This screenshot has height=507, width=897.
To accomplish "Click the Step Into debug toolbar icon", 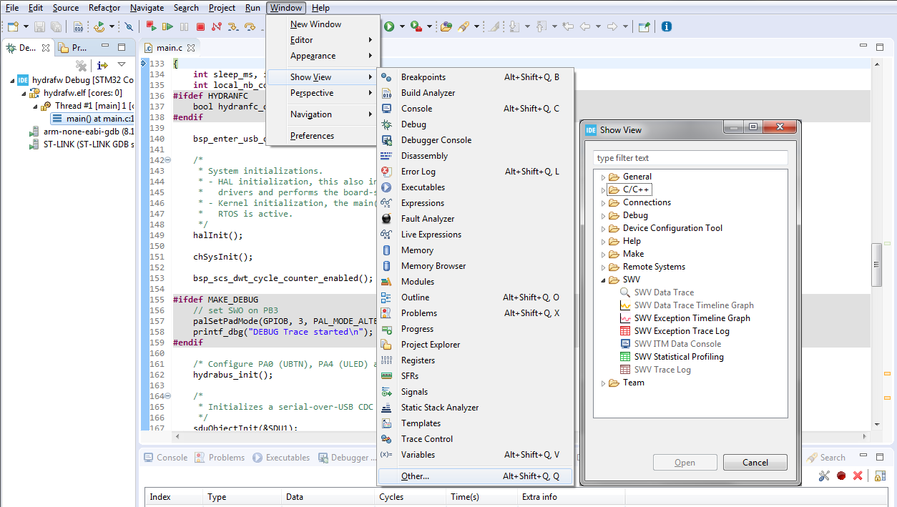I will pos(233,26).
